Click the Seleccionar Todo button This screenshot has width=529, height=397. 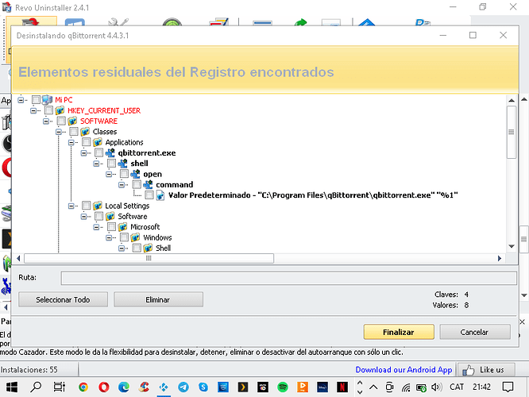[x=63, y=299]
